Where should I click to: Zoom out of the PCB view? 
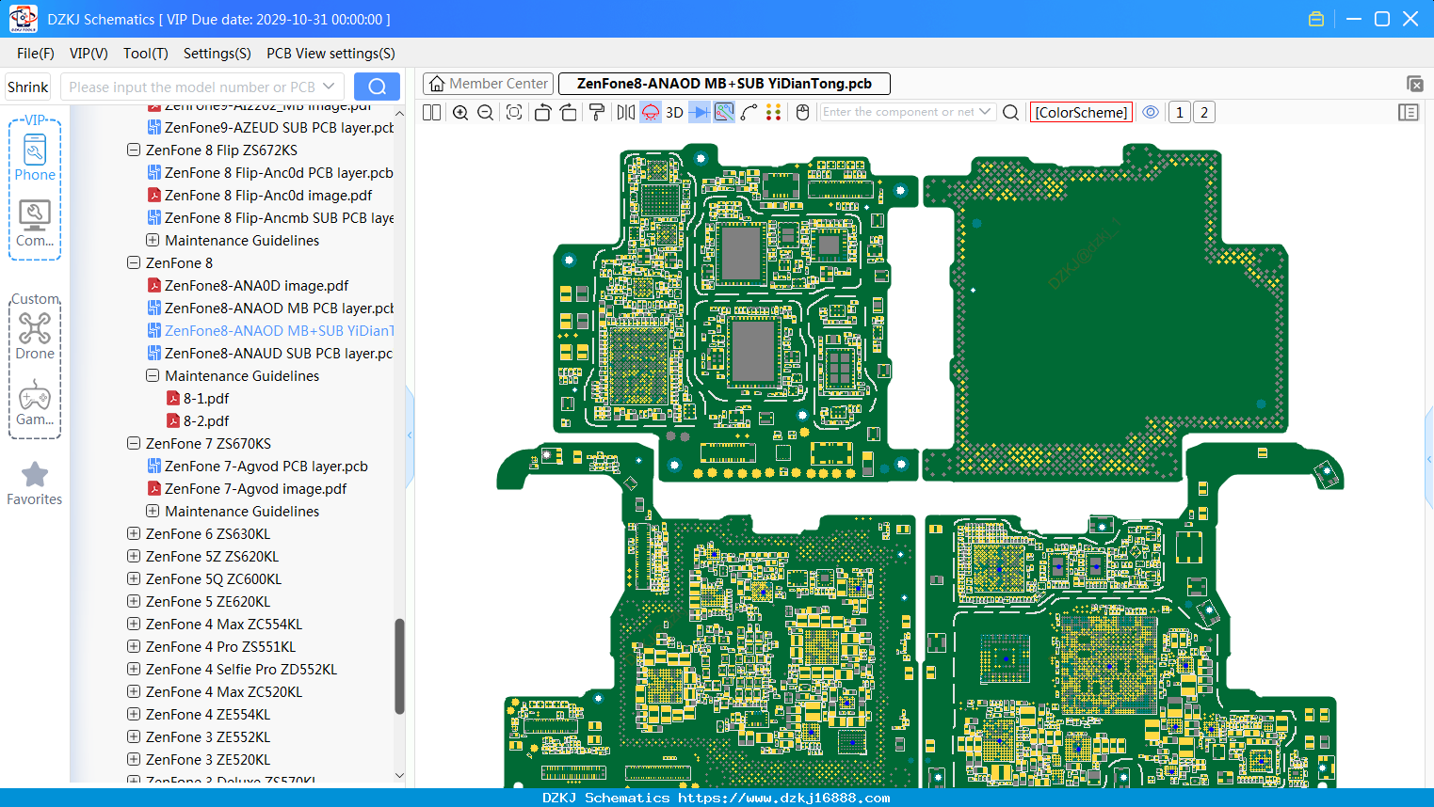[x=486, y=113]
